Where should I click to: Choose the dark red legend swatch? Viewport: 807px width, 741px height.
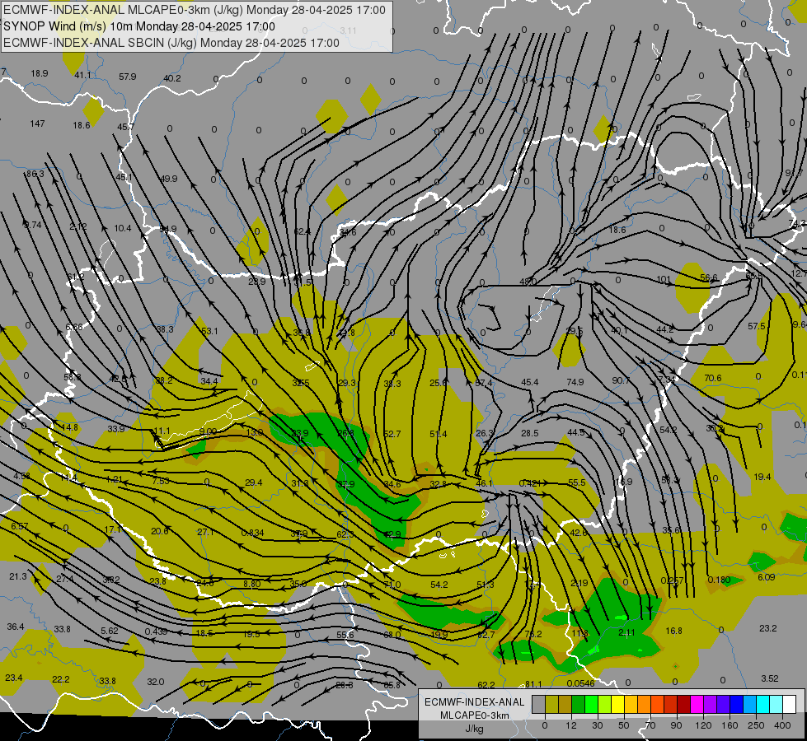tap(683, 704)
